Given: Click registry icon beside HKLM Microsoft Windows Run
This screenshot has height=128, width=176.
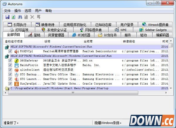Looking at the screenshot, I should coord(7,47).
